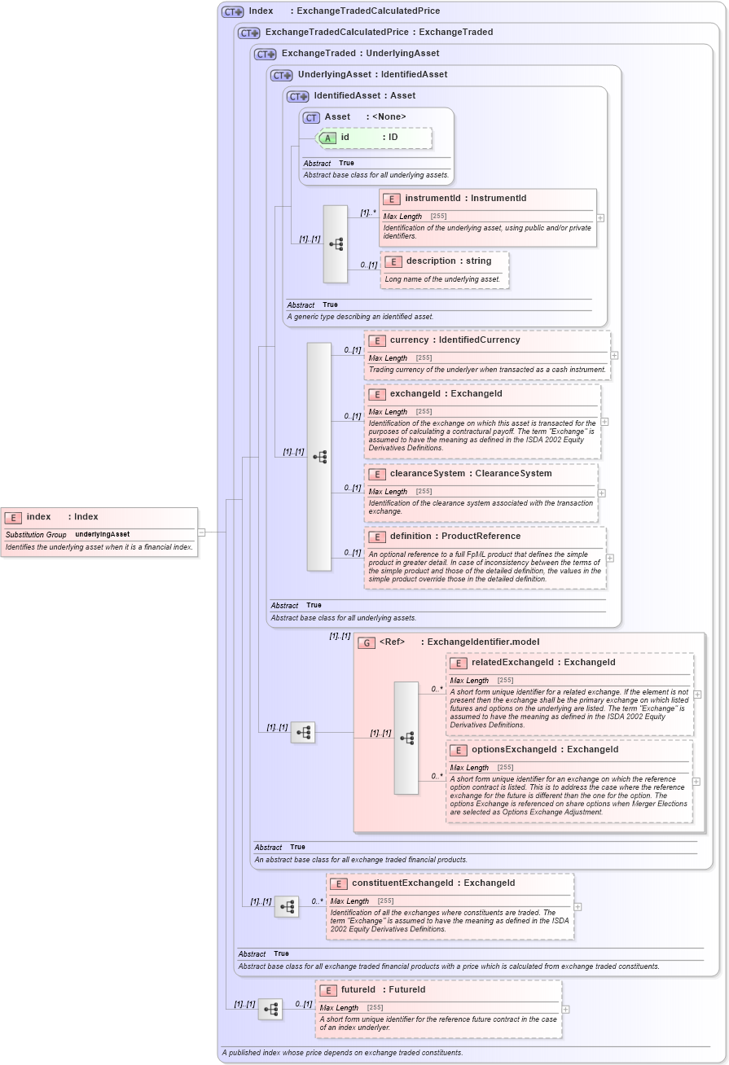The height and width of the screenshot is (1065, 729).
Task: Click the sequence compositor inside ExchangeIdentifier.model group
Action: click(406, 738)
